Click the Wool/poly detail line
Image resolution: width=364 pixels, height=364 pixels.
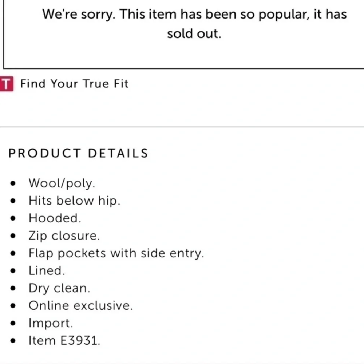tap(62, 183)
